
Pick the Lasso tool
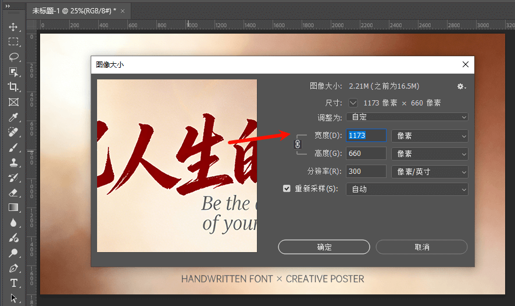pos(13,57)
